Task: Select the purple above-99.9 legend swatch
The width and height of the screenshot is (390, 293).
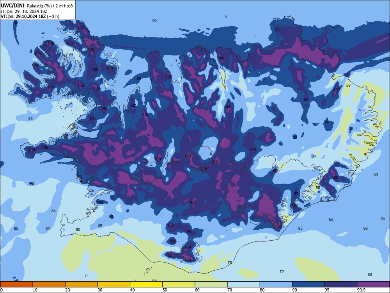Action: tap(374, 284)
